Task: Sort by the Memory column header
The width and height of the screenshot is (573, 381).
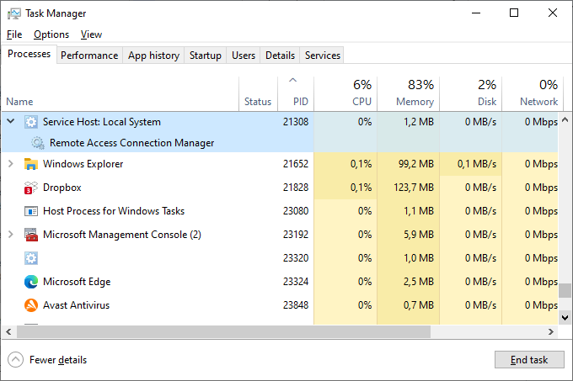Action: 408,93
